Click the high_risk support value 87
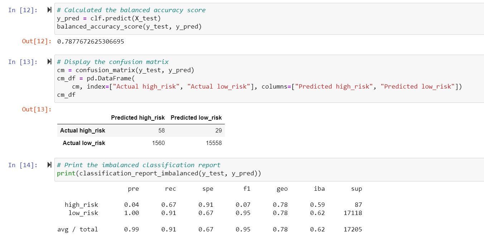The image size is (484, 250). pyautogui.click(x=359, y=205)
